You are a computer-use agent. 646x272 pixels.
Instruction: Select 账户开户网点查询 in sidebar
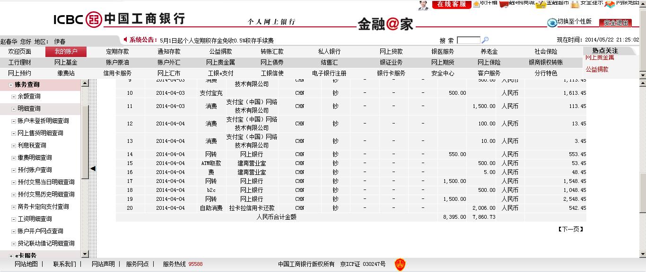(x=40, y=231)
